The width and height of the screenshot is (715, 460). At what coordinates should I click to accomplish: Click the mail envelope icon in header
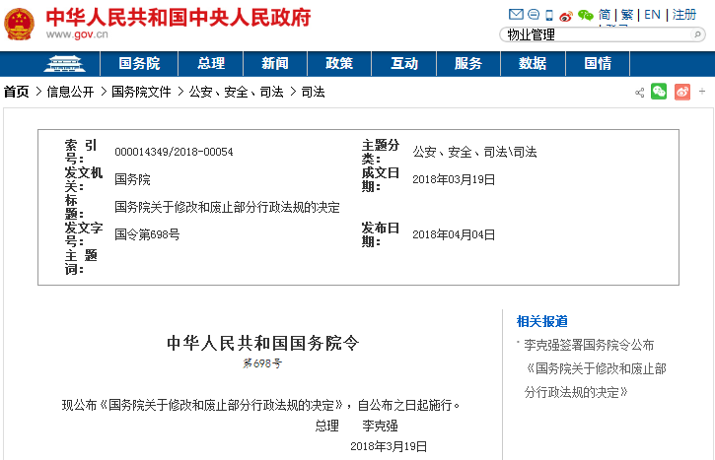515,15
